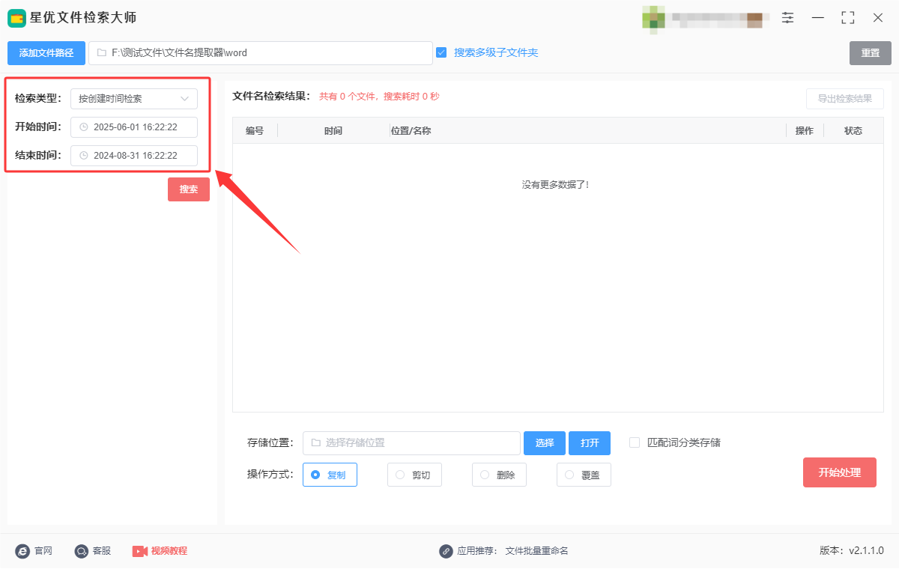Click the 打开 open button
This screenshot has height=569, width=899.
(x=590, y=443)
